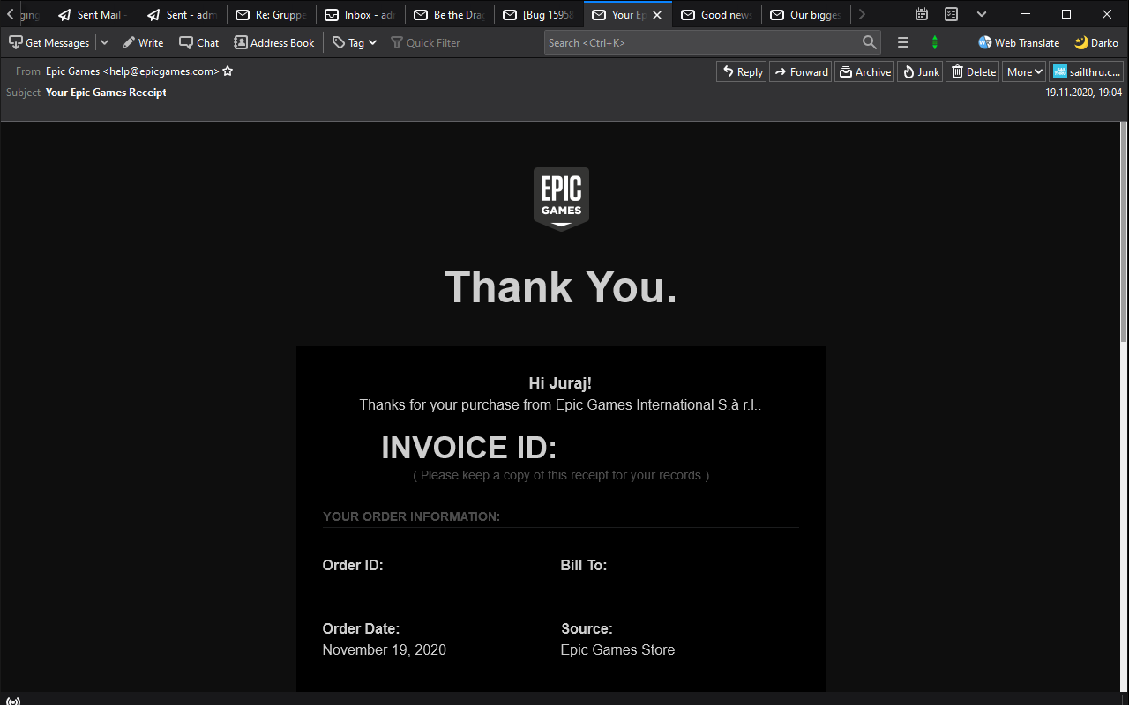The height and width of the screenshot is (705, 1129).
Task: Delete this message
Action: [x=973, y=72]
